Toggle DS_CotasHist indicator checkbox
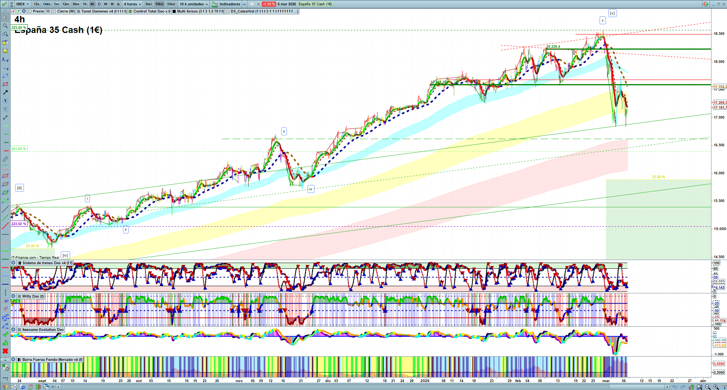727x390 pixels. point(228,11)
